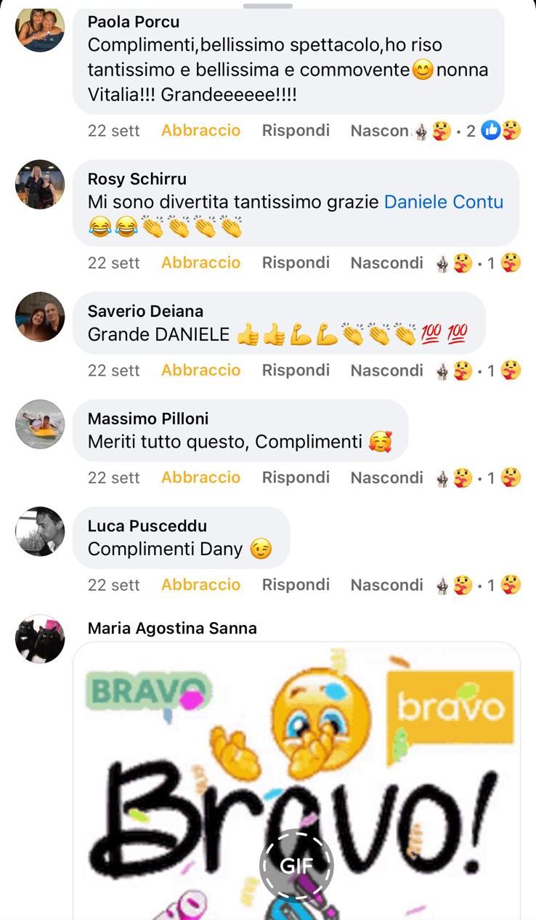Image resolution: width=536 pixels, height=920 pixels.
Task: Open the Daniele Contu mention link
Action: pos(444,202)
